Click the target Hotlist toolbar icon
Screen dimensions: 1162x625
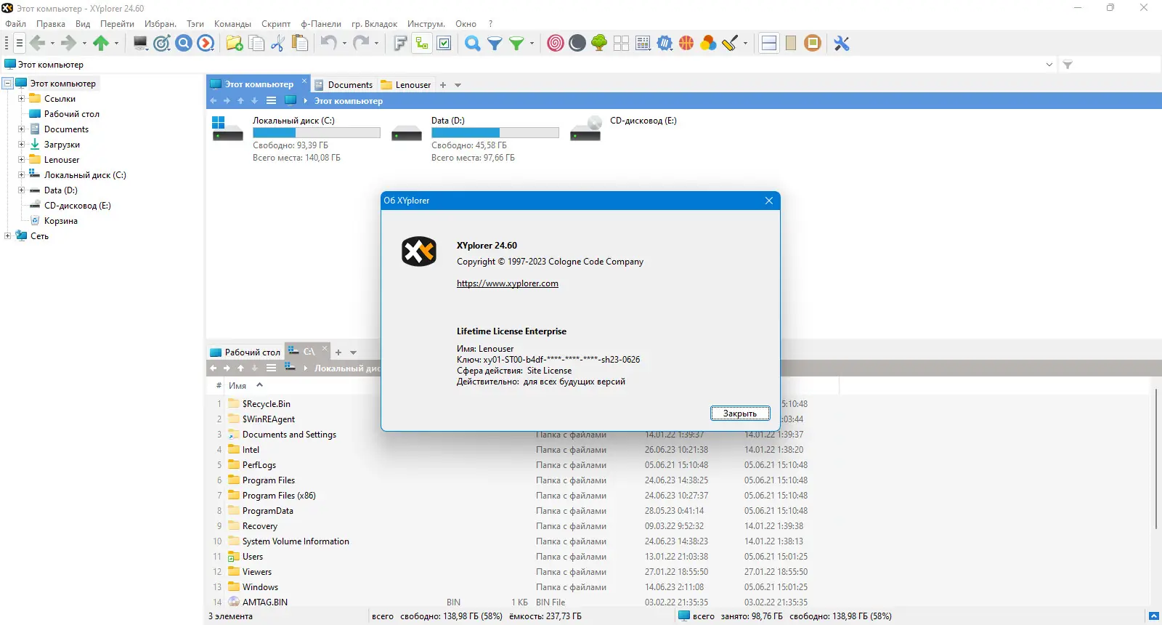[x=162, y=44]
